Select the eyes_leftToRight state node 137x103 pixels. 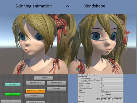44,78
